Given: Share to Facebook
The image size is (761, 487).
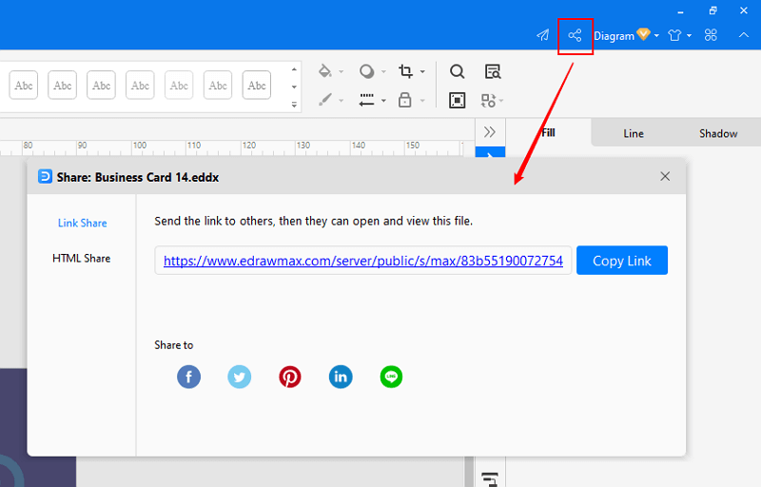Looking at the screenshot, I should [x=188, y=377].
